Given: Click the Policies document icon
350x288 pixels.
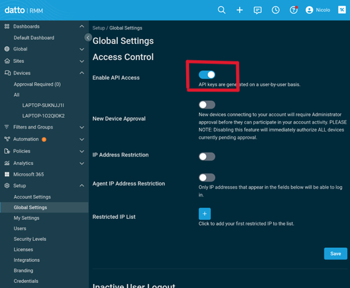Looking at the screenshot, I should coord(7,151).
